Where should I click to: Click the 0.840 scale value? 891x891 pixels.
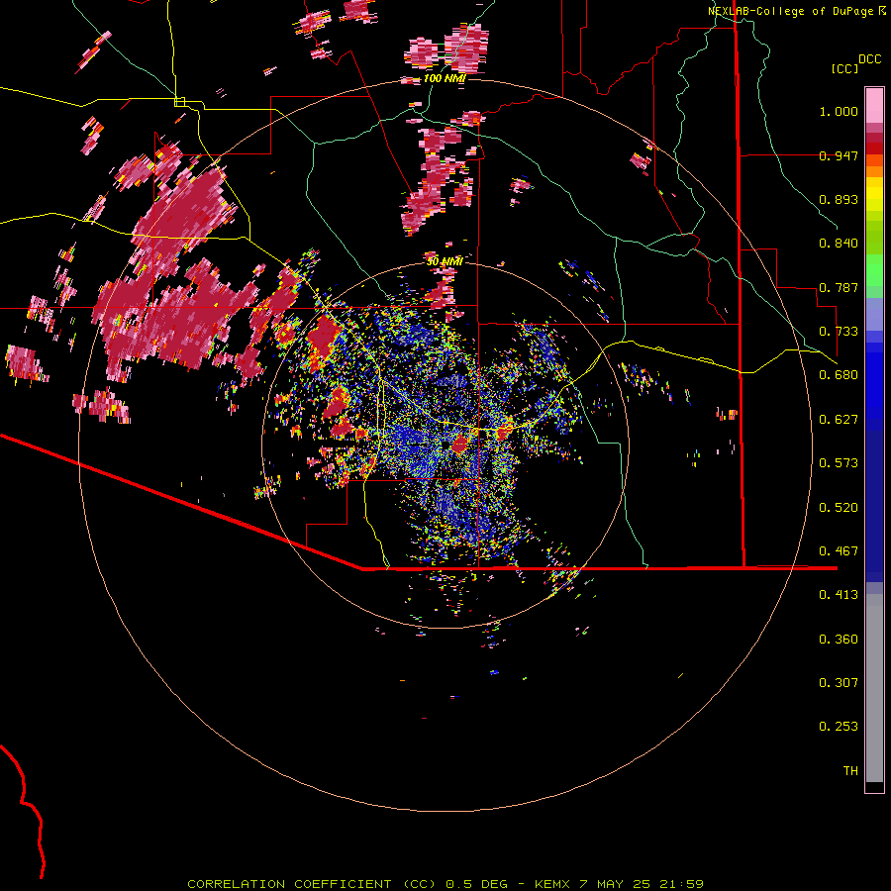tap(839, 244)
